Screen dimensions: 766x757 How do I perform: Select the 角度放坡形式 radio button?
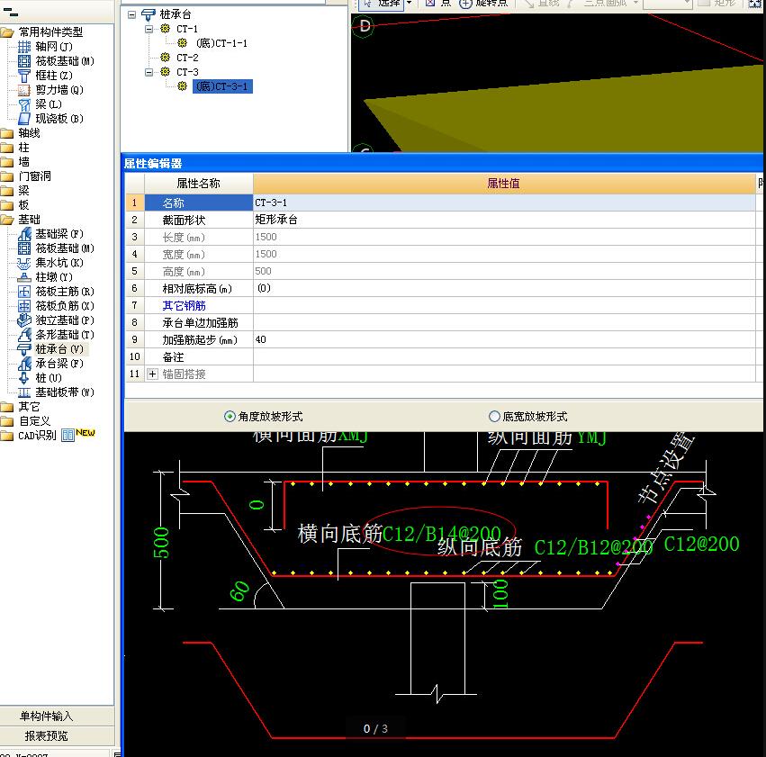tap(230, 417)
